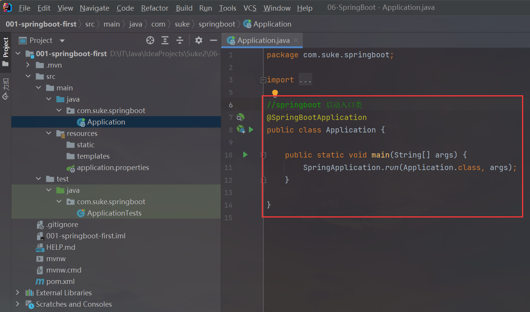Click the Expand All icon in Project toolbar
This screenshot has height=312, width=530.
pos(165,40)
